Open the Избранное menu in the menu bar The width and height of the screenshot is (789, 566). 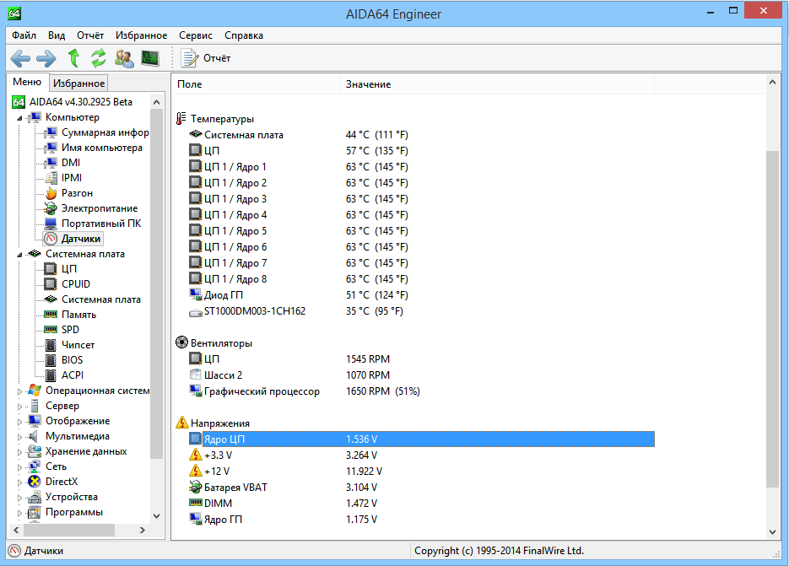click(142, 35)
